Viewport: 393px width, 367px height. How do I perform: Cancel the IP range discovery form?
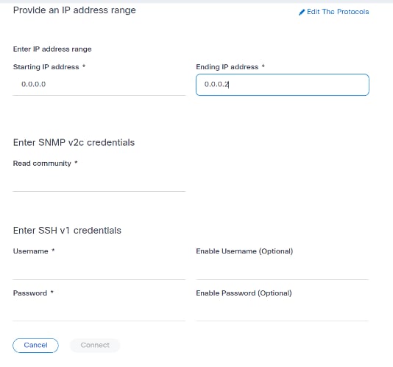35,345
